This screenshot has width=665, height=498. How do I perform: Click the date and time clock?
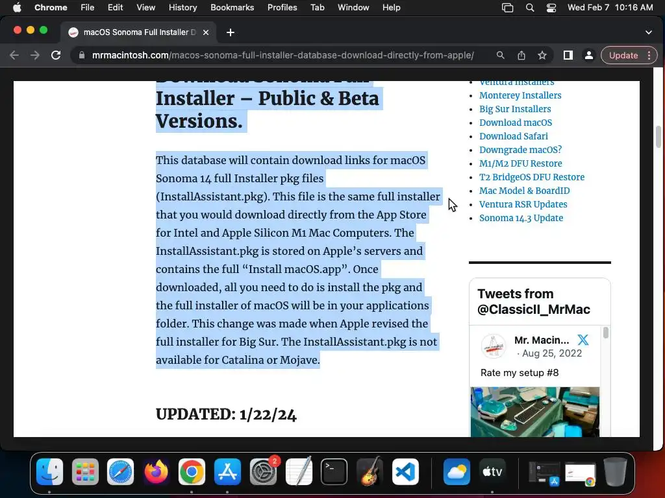610,8
